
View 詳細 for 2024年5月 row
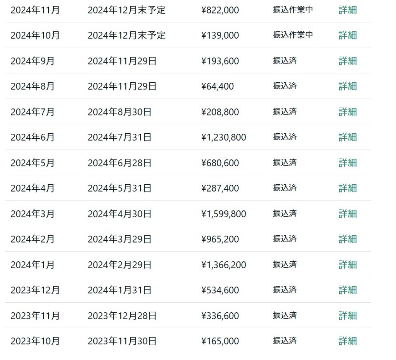click(x=348, y=163)
